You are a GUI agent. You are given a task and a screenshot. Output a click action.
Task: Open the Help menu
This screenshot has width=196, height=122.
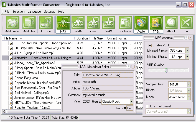[x=61, y=12]
